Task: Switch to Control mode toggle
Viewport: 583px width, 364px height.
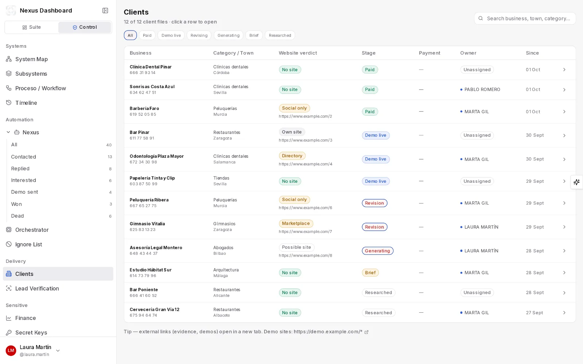Action: (x=85, y=27)
